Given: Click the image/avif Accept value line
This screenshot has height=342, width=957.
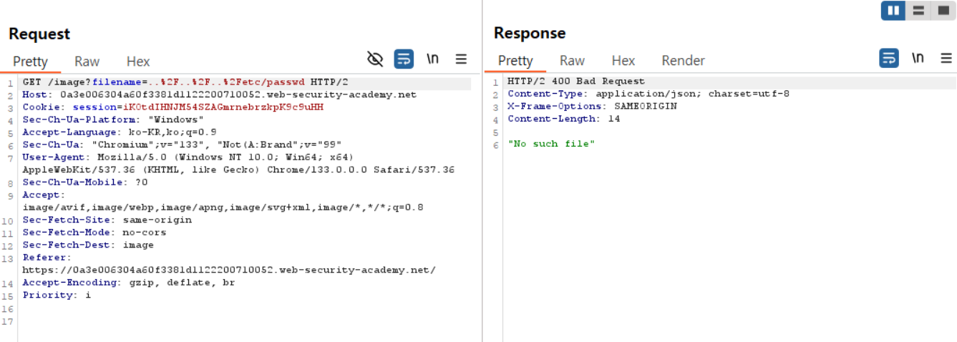Looking at the screenshot, I should pyautogui.click(x=223, y=207).
